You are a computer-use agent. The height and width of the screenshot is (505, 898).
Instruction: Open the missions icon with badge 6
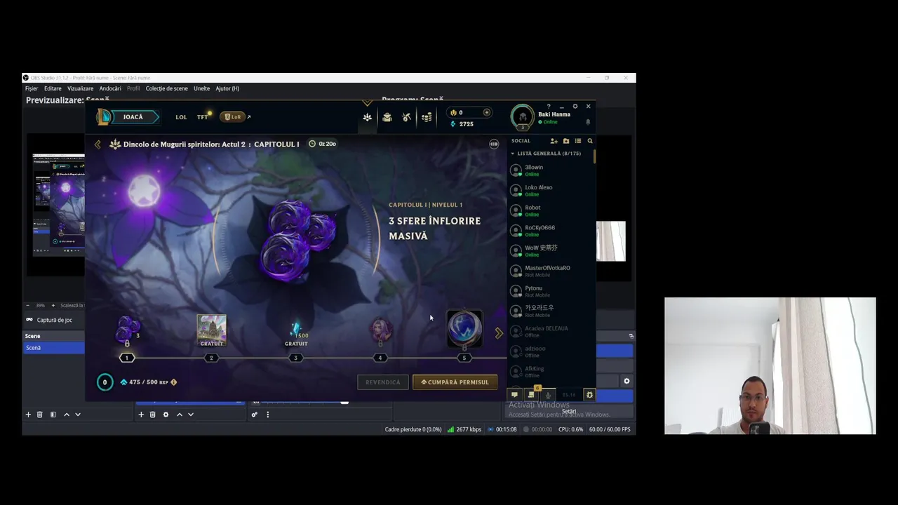532,394
